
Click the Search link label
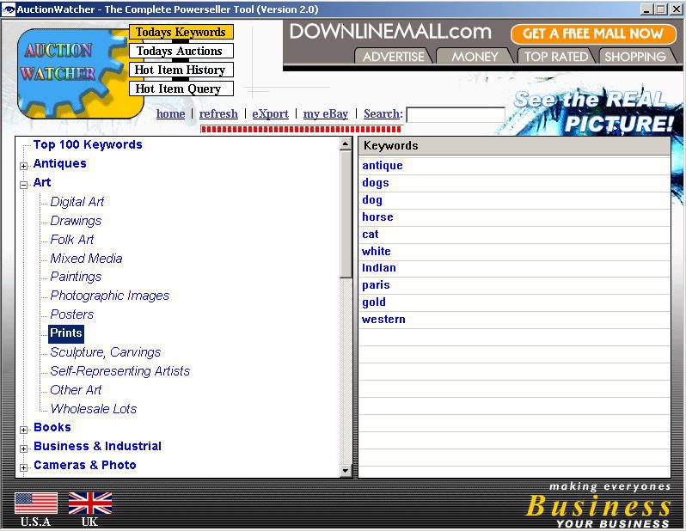click(383, 113)
